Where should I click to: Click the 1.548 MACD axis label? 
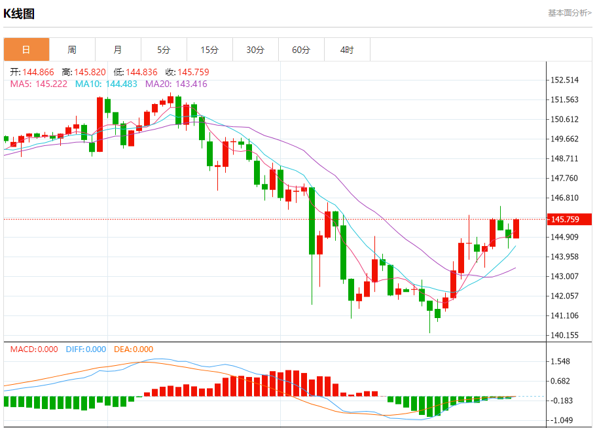560,361
